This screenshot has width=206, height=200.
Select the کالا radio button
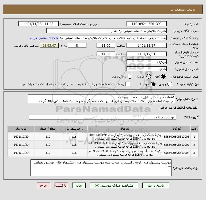coord(163,77)
